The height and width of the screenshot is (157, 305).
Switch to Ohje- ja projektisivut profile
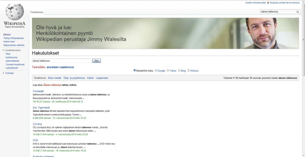[x=74, y=78]
